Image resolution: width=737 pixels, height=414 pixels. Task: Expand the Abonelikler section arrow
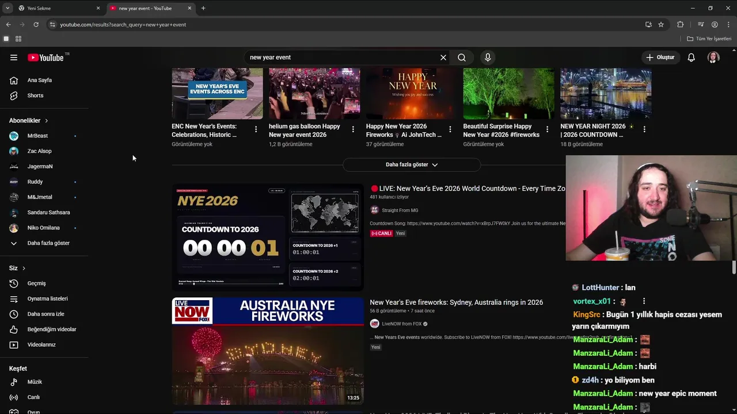[46, 121]
